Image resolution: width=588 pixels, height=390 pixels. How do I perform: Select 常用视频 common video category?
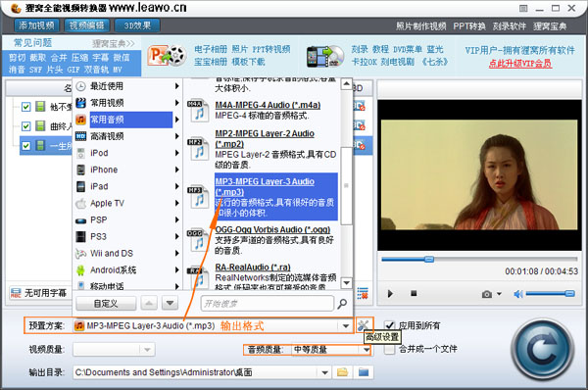[x=127, y=103]
